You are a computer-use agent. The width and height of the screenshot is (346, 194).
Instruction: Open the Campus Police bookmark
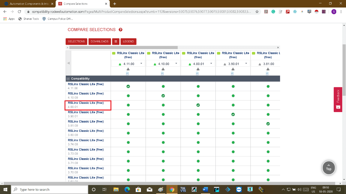coord(58,19)
